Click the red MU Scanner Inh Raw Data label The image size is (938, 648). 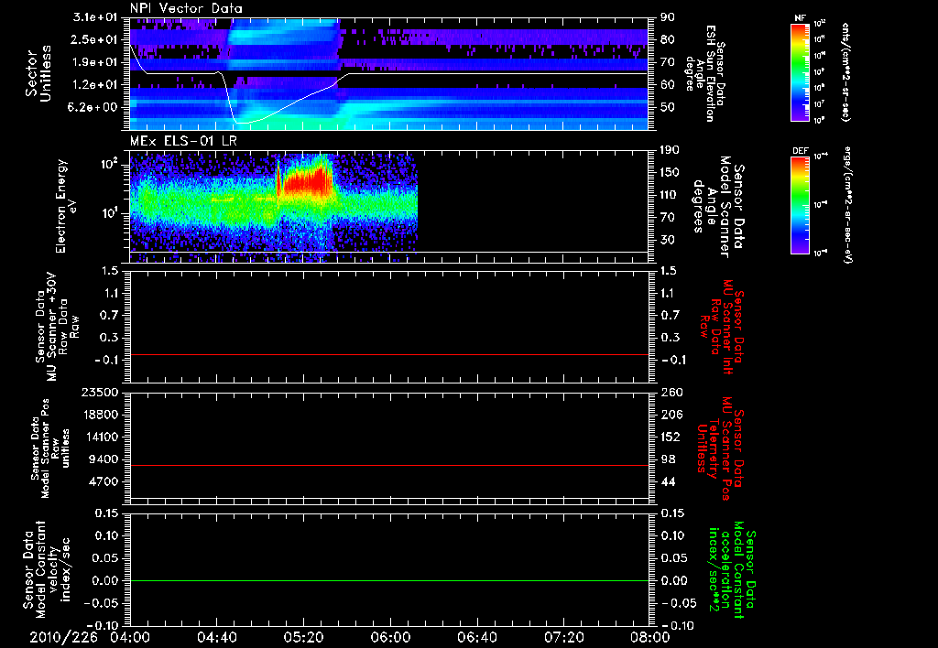(723, 326)
